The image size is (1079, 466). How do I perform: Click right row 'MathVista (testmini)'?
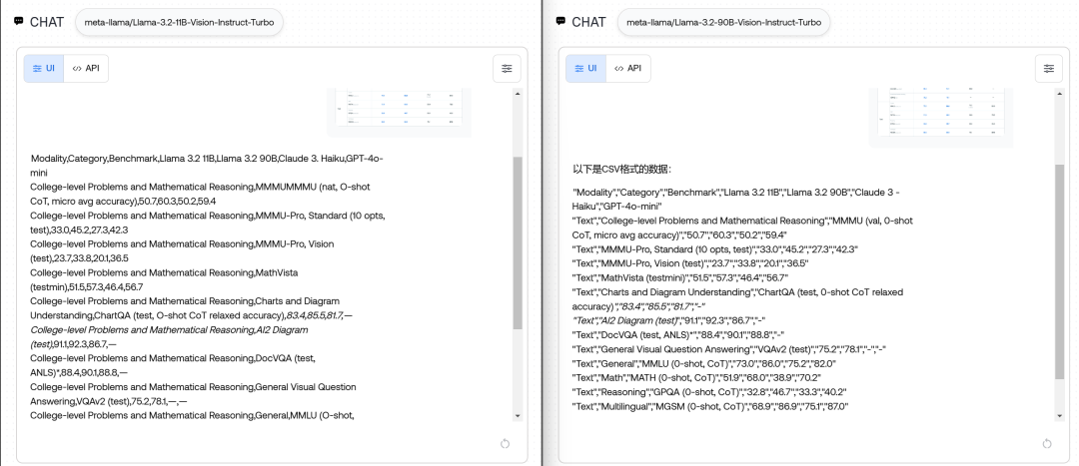(680, 277)
